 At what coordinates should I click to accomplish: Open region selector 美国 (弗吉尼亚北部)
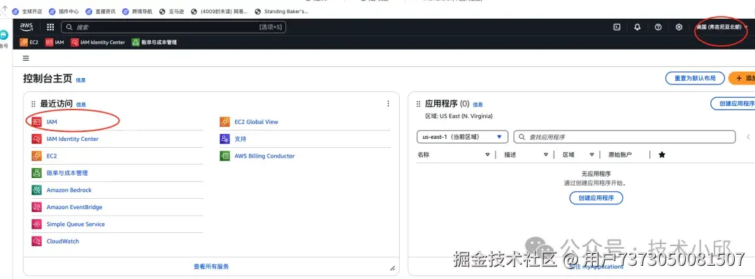pyautogui.click(x=721, y=27)
